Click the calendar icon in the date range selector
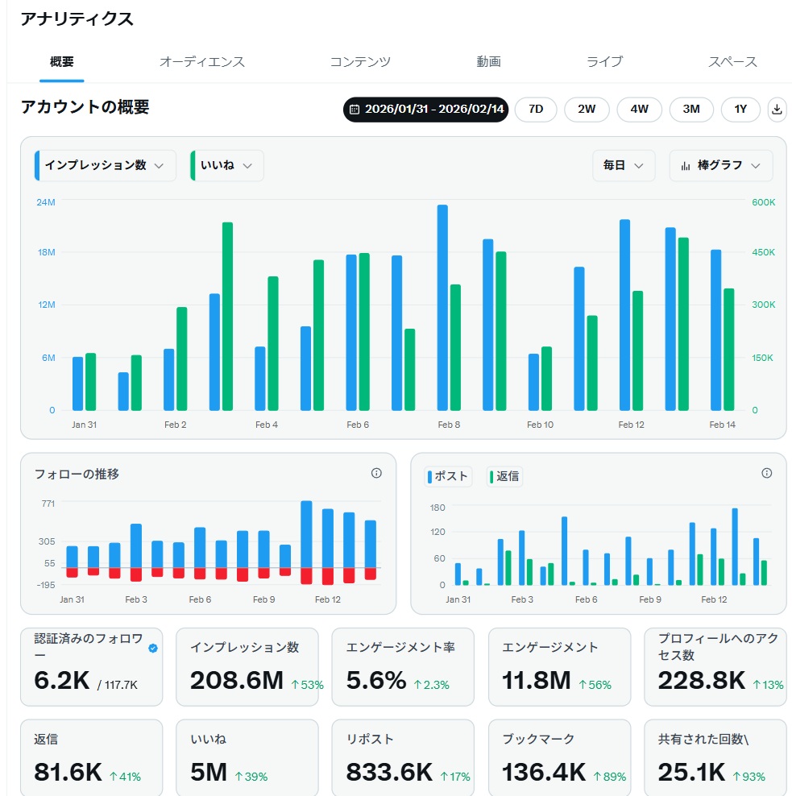The image size is (792, 796). (x=355, y=110)
